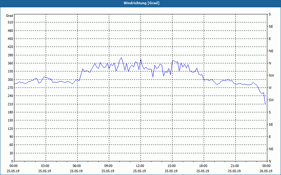The image size is (281, 175).
Task: Select the 0 degree axis label
Action: (x=12, y=161)
